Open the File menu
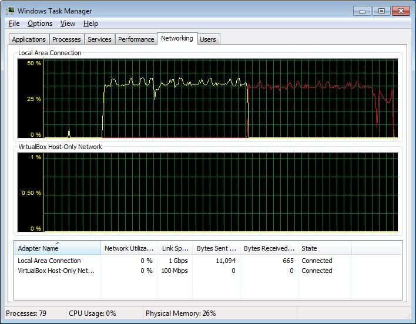This screenshot has width=416, height=324. (x=14, y=23)
